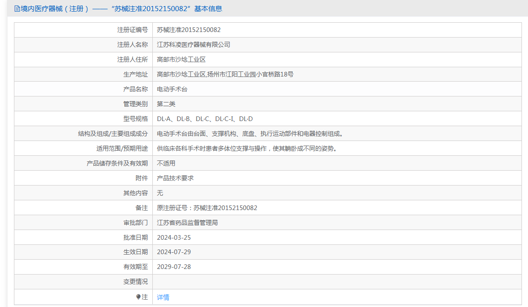This screenshot has width=528, height=307.
Task: Select product name 电动手术台
Action: [172, 89]
